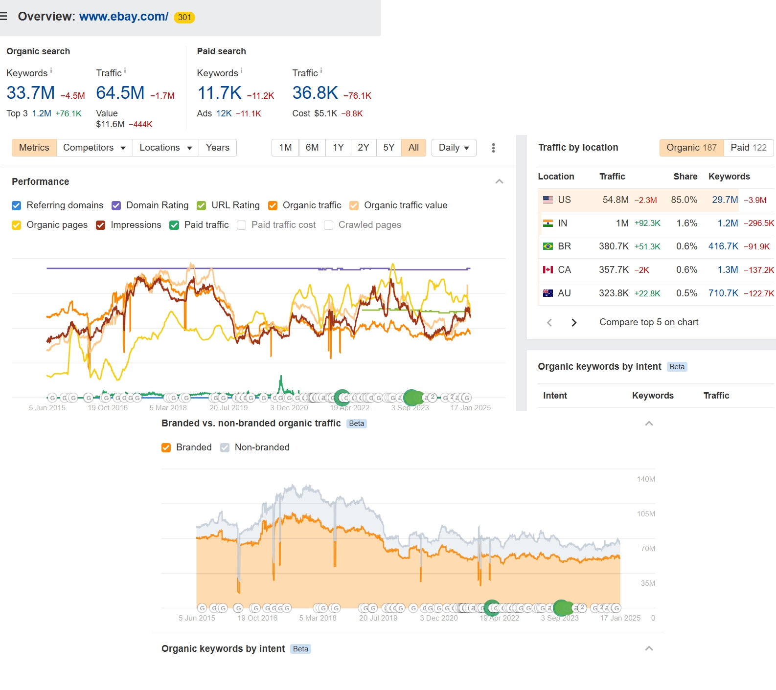Switch to the Paid 122 tab
The image size is (776, 690).
click(748, 148)
